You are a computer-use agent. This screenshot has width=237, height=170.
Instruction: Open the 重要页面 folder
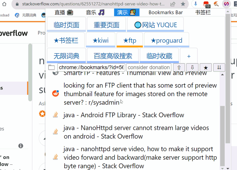[x=106, y=24]
